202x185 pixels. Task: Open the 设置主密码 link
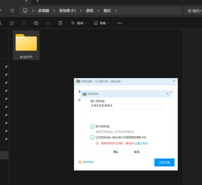click(141, 143)
